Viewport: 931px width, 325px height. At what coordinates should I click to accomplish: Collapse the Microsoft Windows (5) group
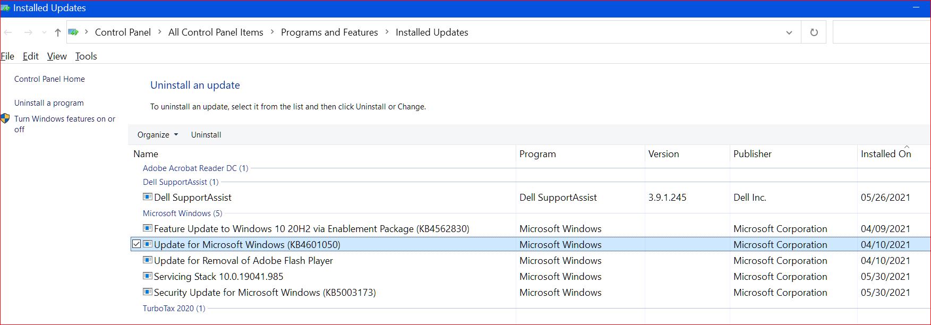point(182,213)
